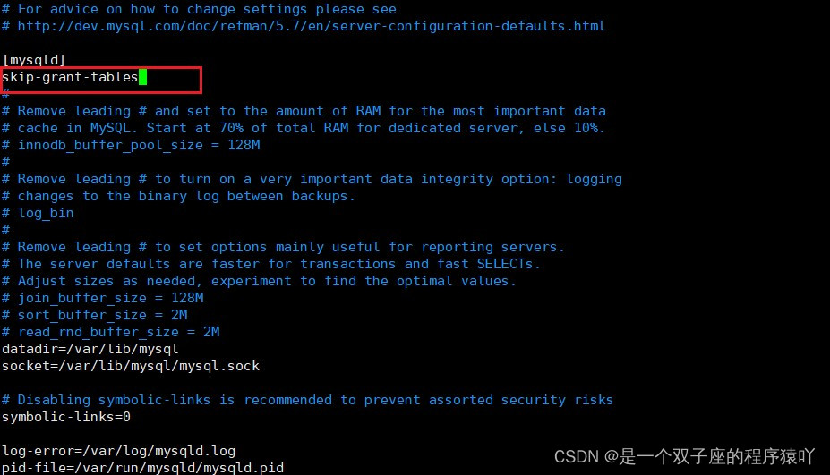Click the 'cache in MySQL' comment line
This screenshot has height=475, width=830.
(x=304, y=128)
